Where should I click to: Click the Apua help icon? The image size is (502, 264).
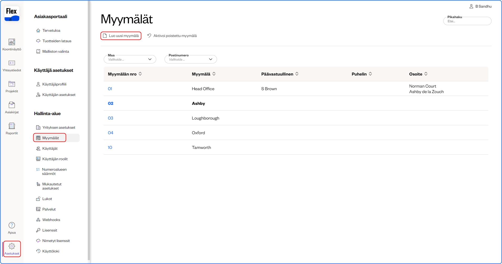point(12,225)
